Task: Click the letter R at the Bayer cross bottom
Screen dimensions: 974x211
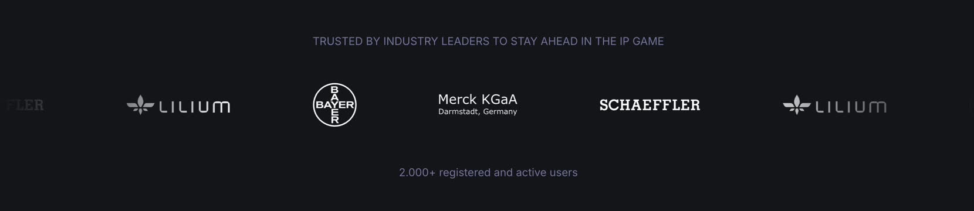Action: [x=334, y=120]
